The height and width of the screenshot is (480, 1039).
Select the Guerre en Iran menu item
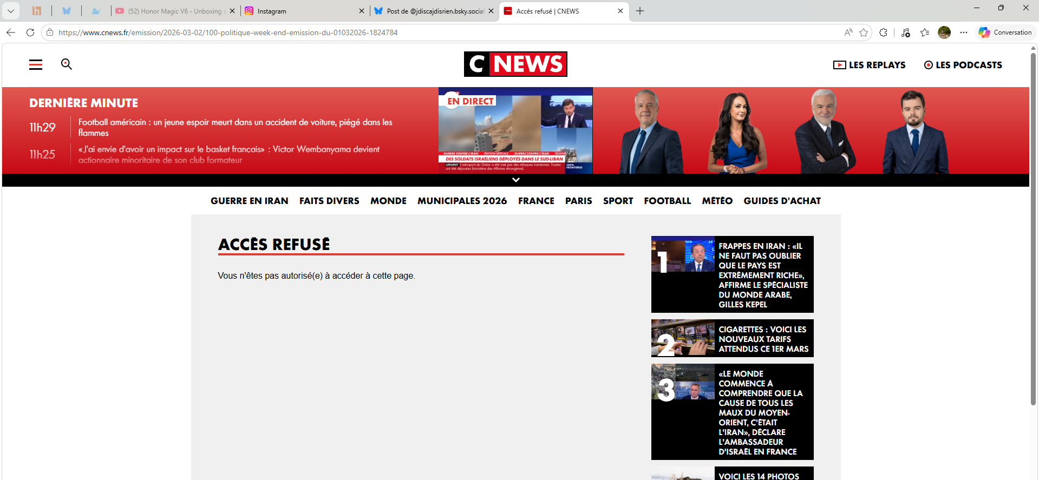tap(249, 201)
